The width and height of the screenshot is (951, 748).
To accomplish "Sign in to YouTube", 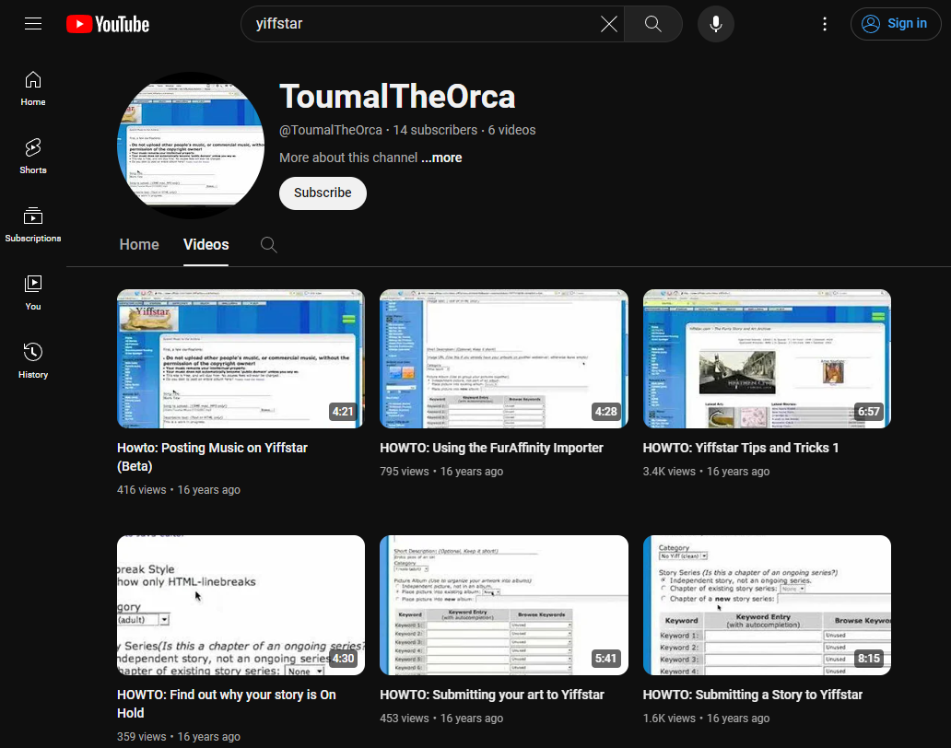I will pos(896,24).
